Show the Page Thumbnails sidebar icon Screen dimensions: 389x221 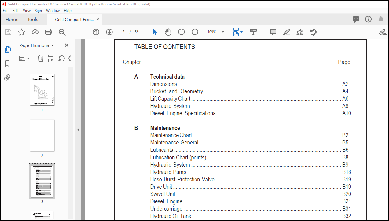(8, 49)
